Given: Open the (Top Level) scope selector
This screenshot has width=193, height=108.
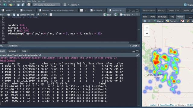Looking at the screenshot, I should click(13, 46).
